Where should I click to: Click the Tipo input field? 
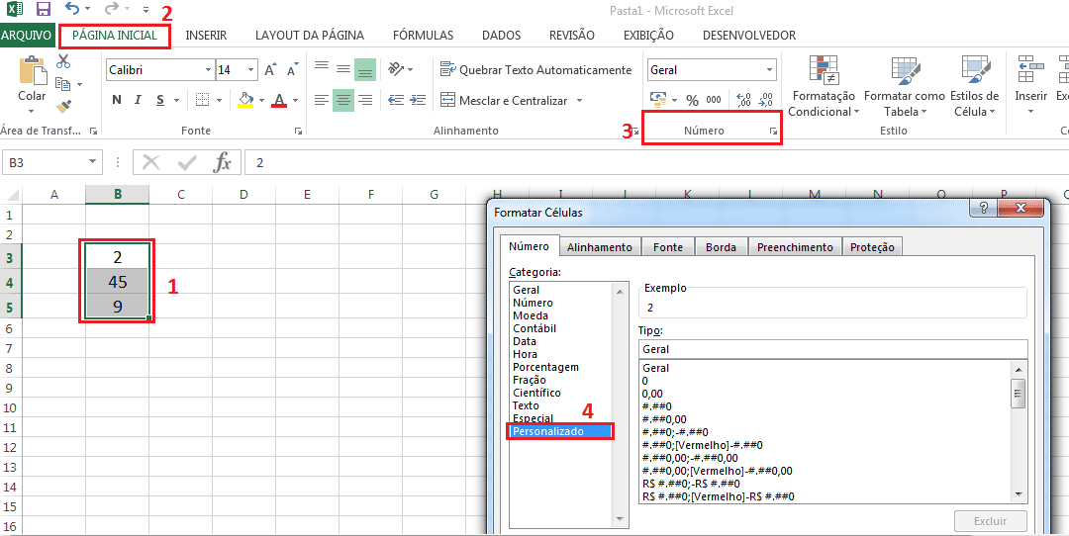(x=832, y=349)
